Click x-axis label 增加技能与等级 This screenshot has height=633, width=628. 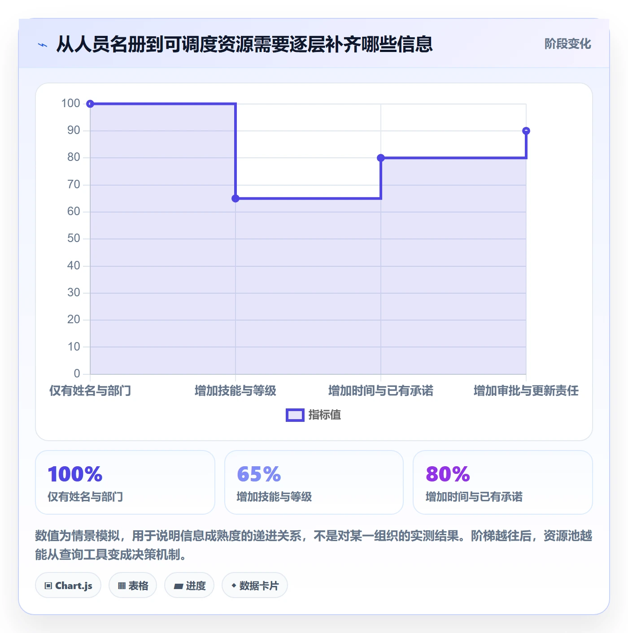[235, 391]
